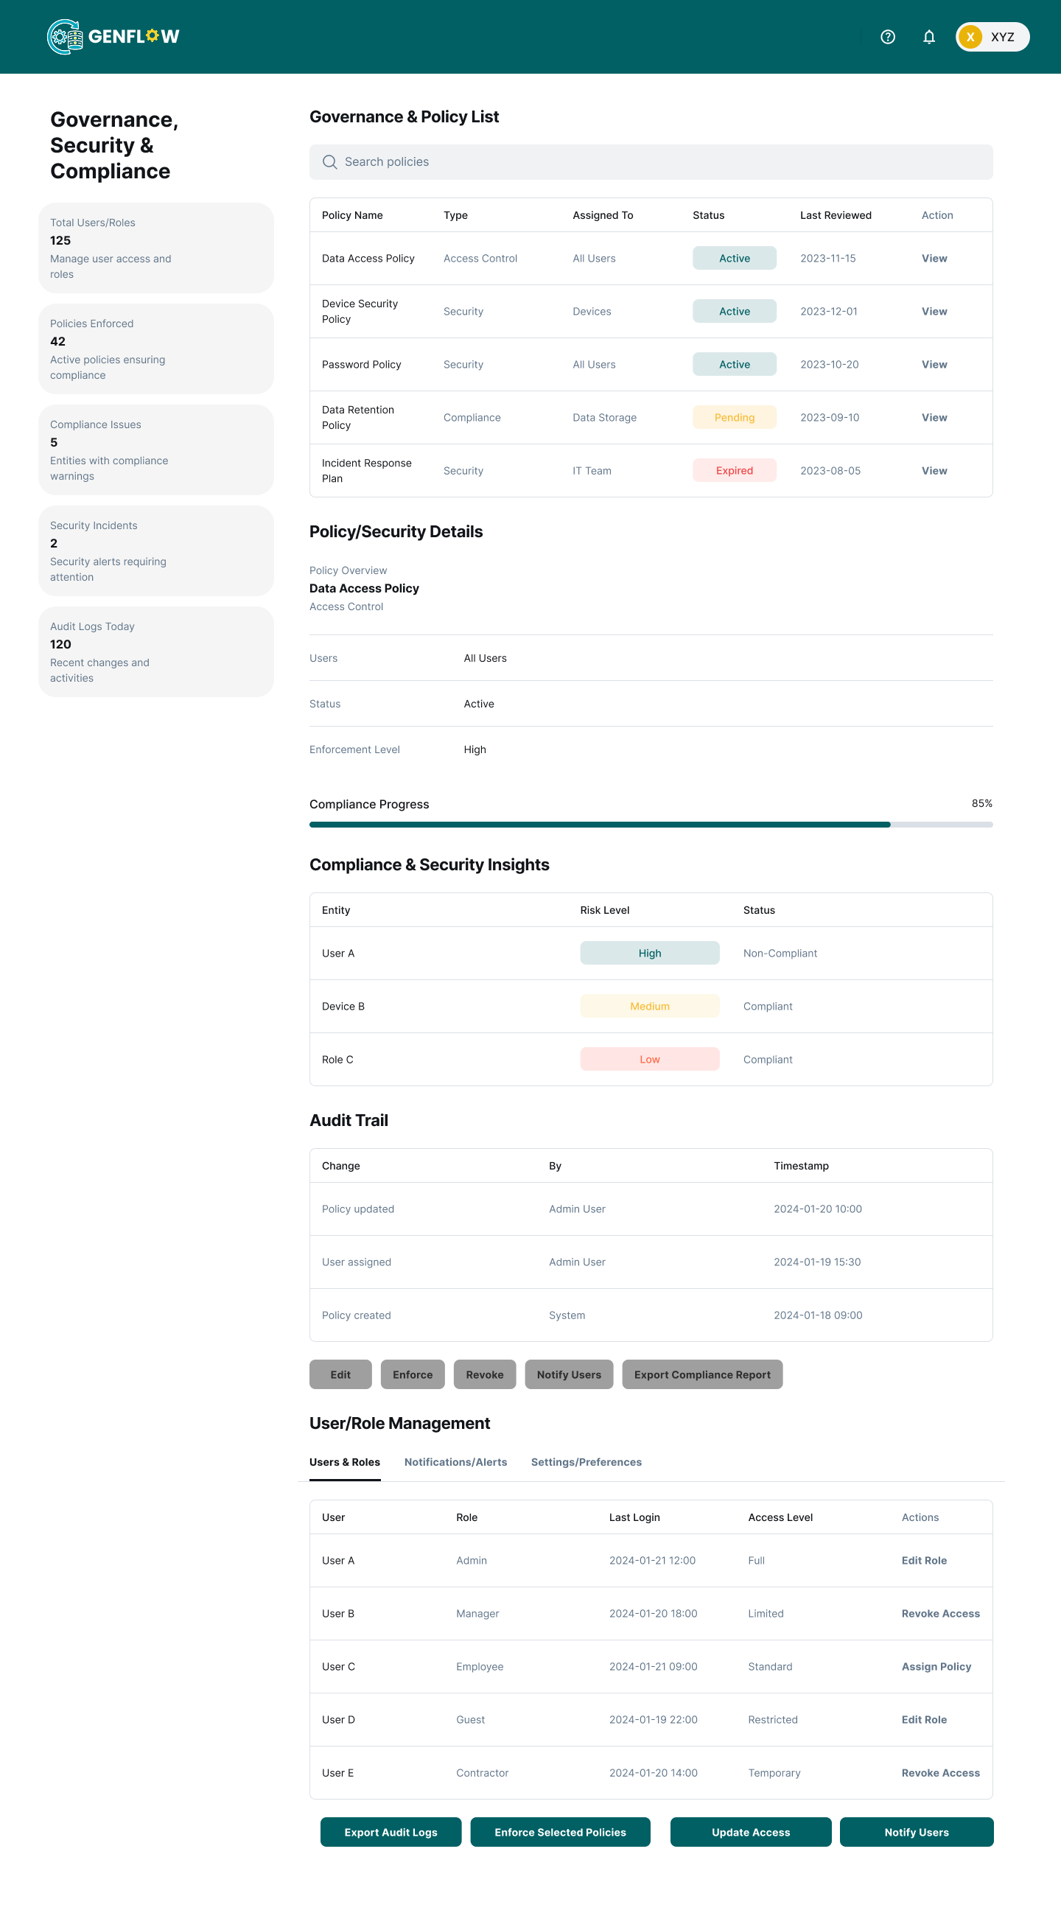Click the Compliance Progress bar
The width and height of the screenshot is (1061, 1916).
pyautogui.click(x=651, y=824)
